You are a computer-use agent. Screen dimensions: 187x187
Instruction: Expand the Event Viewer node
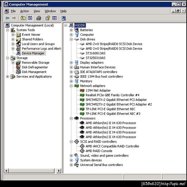click(x=13, y=35)
